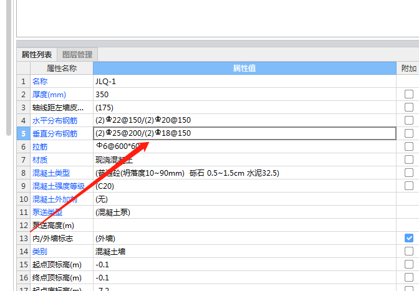
Task: Select the 350 thickness value cell
Action: 244,94
